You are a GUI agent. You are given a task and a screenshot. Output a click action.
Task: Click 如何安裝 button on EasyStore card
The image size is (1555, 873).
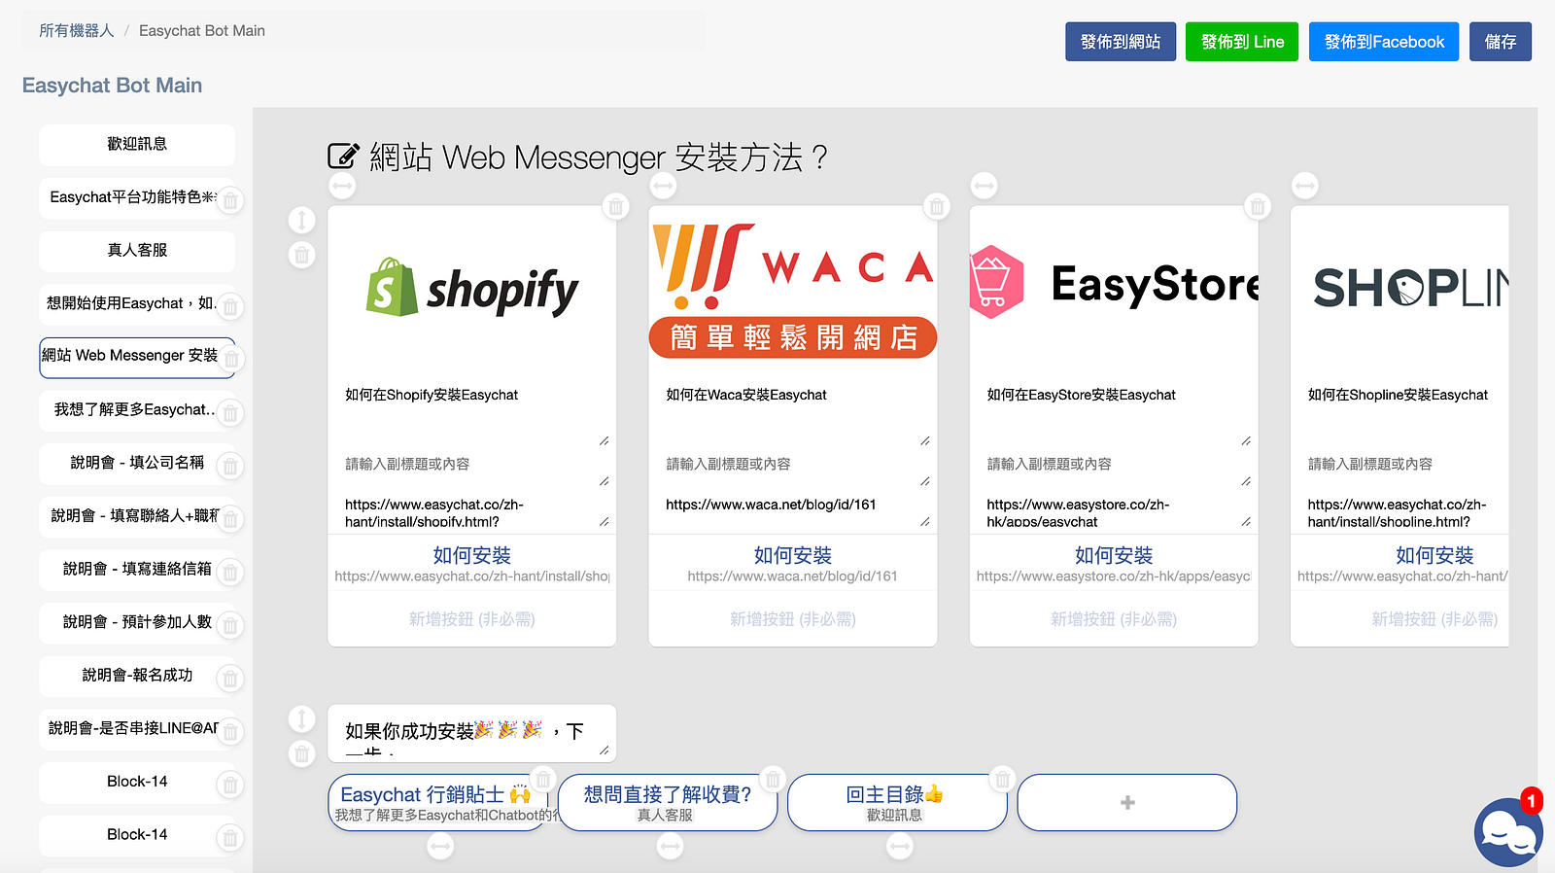click(x=1114, y=563)
